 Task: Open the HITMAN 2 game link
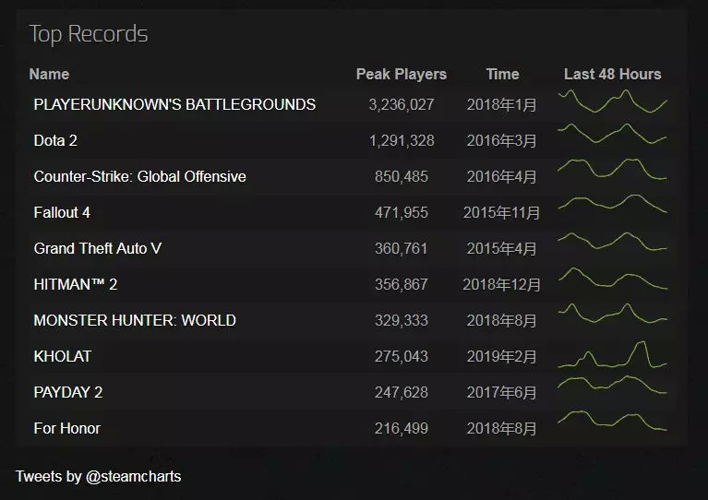tap(76, 284)
